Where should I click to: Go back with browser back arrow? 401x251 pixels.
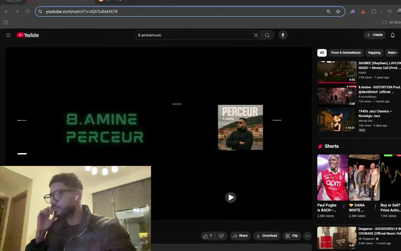[x=6, y=12]
